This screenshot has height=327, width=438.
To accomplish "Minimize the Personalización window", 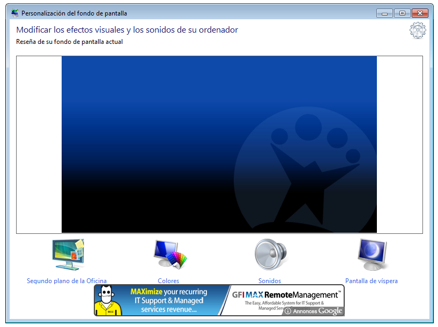I will tap(384, 12).
